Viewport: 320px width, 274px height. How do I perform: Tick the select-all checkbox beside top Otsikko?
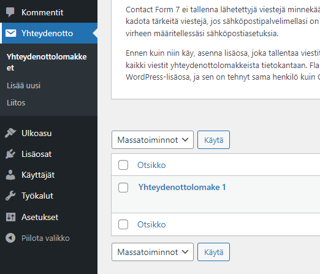point(123,165)
